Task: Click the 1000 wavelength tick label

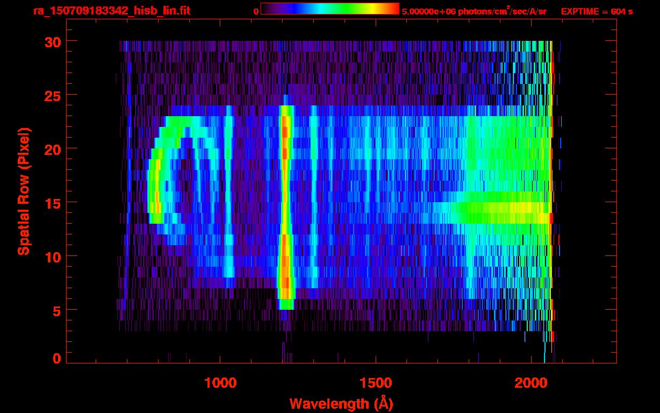Action: (x=220, y=383)
